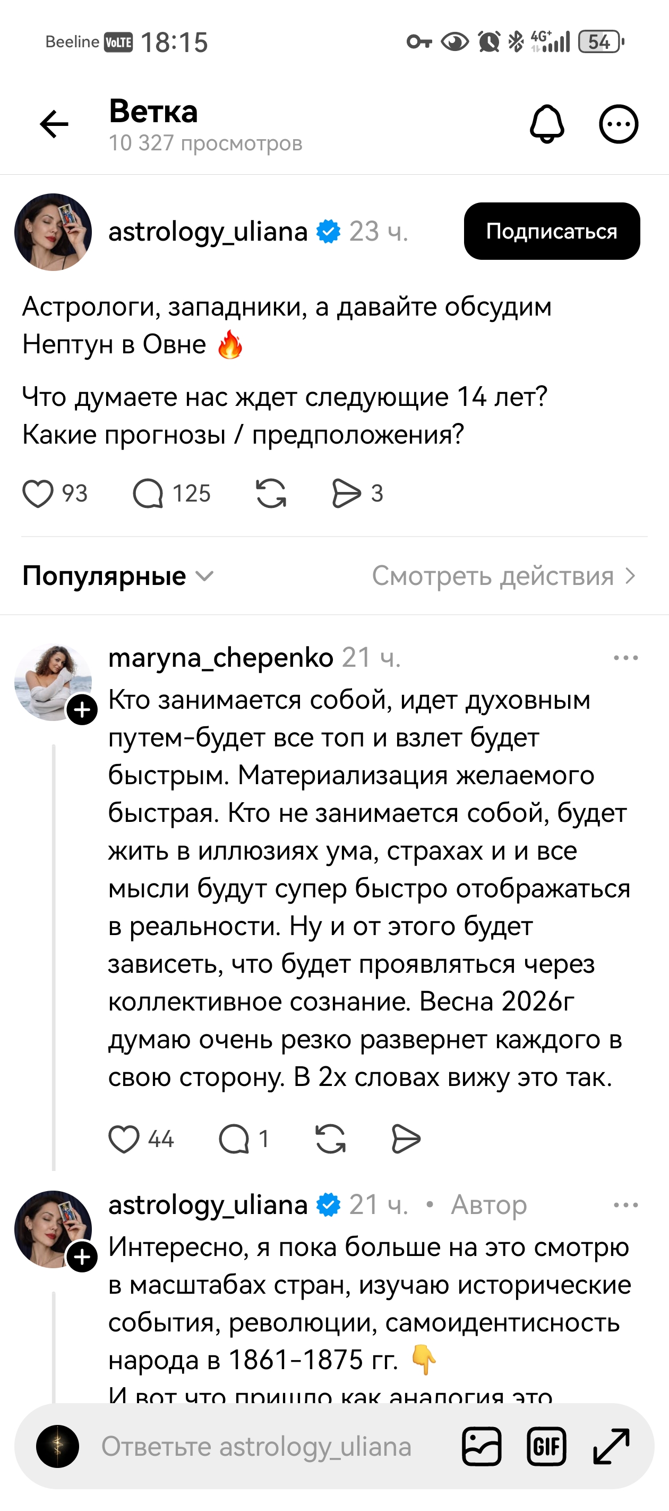Attach an image to your reply
Image resolution: width=669 pixels, height=1511 pixels.
(x=483, y=1447)
